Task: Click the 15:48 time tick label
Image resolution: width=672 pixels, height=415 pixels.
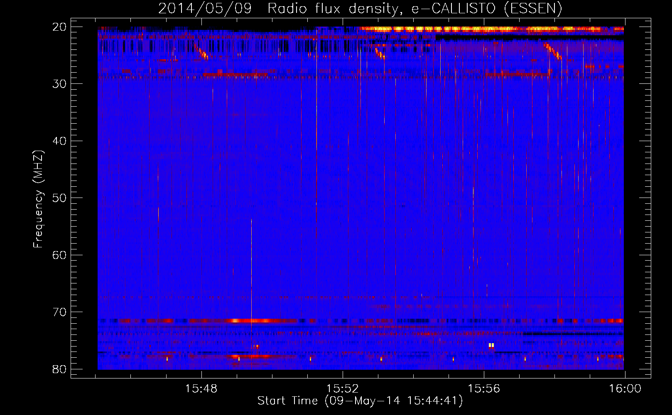Action: 201,389
